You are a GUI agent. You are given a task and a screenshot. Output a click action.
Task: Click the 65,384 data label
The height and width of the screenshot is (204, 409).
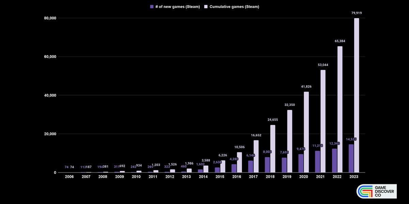point(340,41)
